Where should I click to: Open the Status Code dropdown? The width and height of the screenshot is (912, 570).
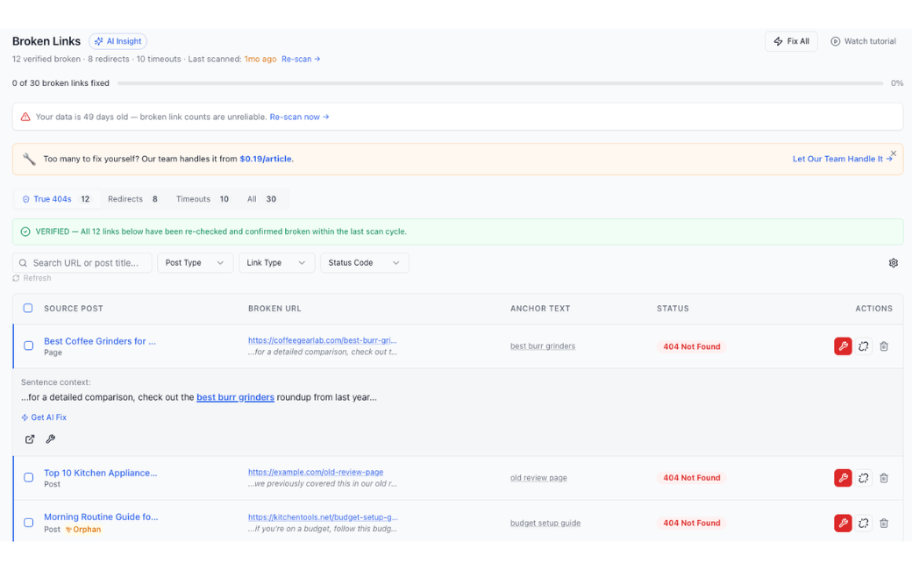pyautogui.click(x=364, y=263)
